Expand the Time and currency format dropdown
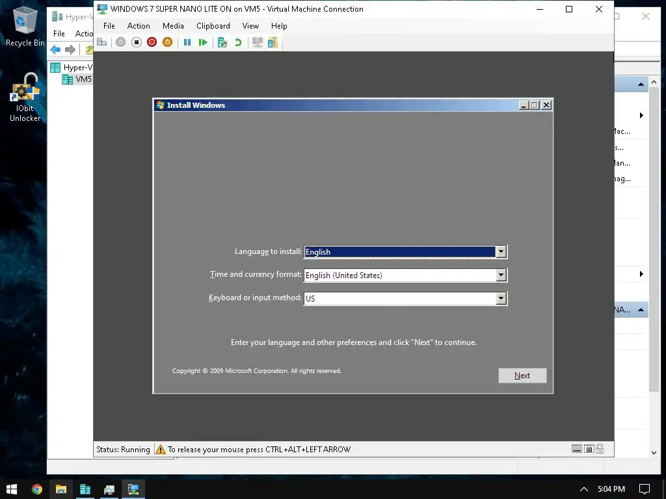The height and width of the screenshot is (499, 666). (501, 275)
